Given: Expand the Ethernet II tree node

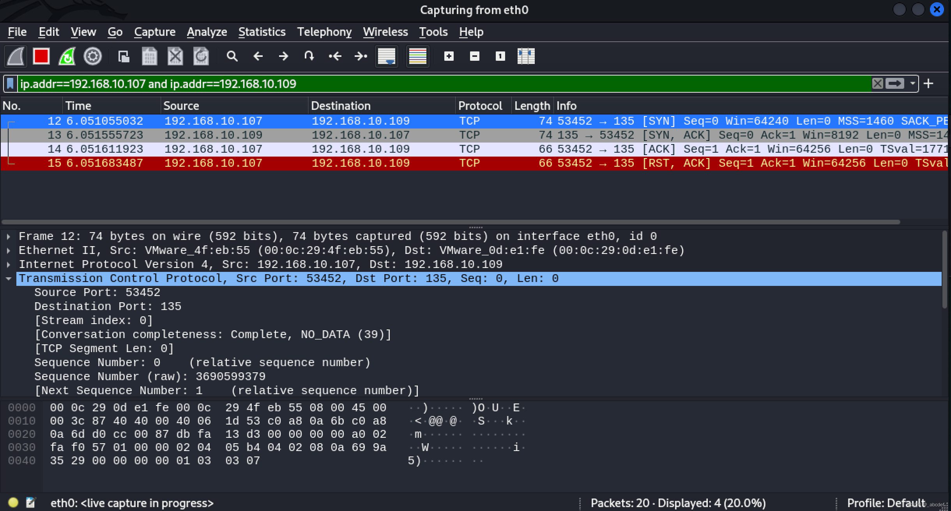Looking at the screenshot, I should click(x=9, y=250).
